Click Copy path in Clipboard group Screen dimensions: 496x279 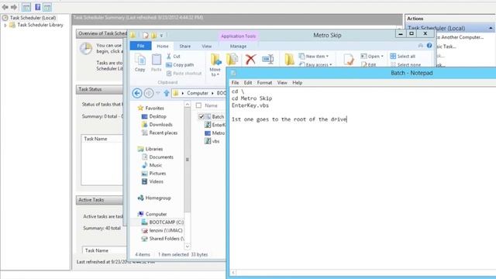coord(180,65)
